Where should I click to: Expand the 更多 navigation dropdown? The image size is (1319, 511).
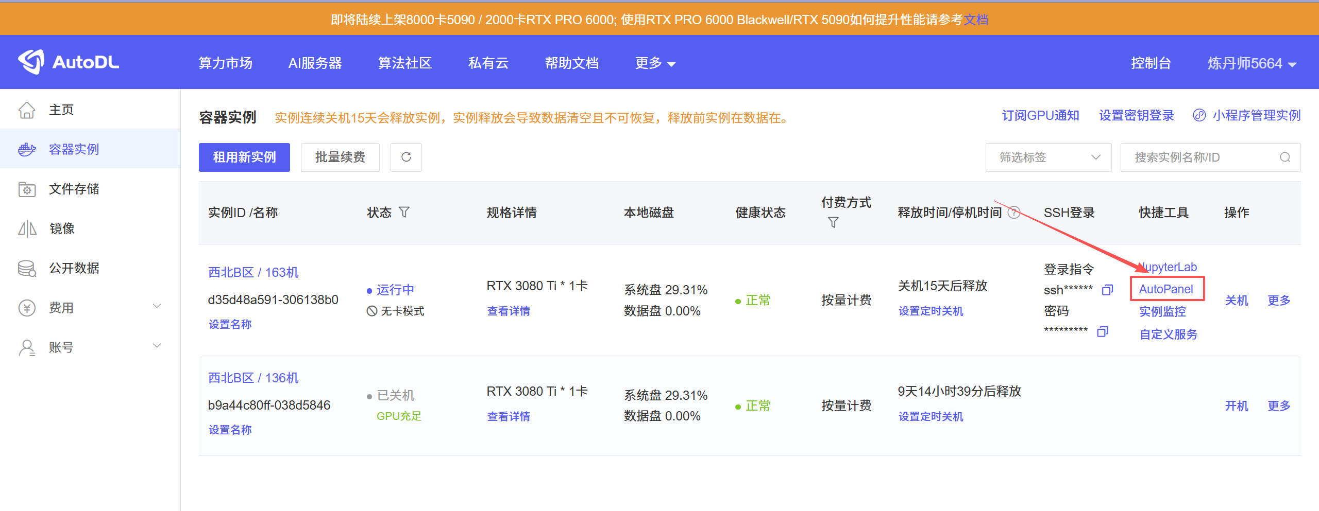point(654,63)
